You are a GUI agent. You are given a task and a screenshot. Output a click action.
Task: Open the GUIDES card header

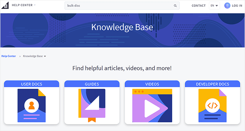(x=92, y=84)
